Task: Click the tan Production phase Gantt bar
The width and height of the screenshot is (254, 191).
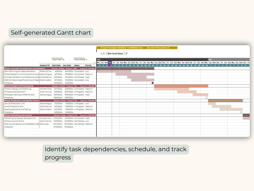Action: (225, 101)
